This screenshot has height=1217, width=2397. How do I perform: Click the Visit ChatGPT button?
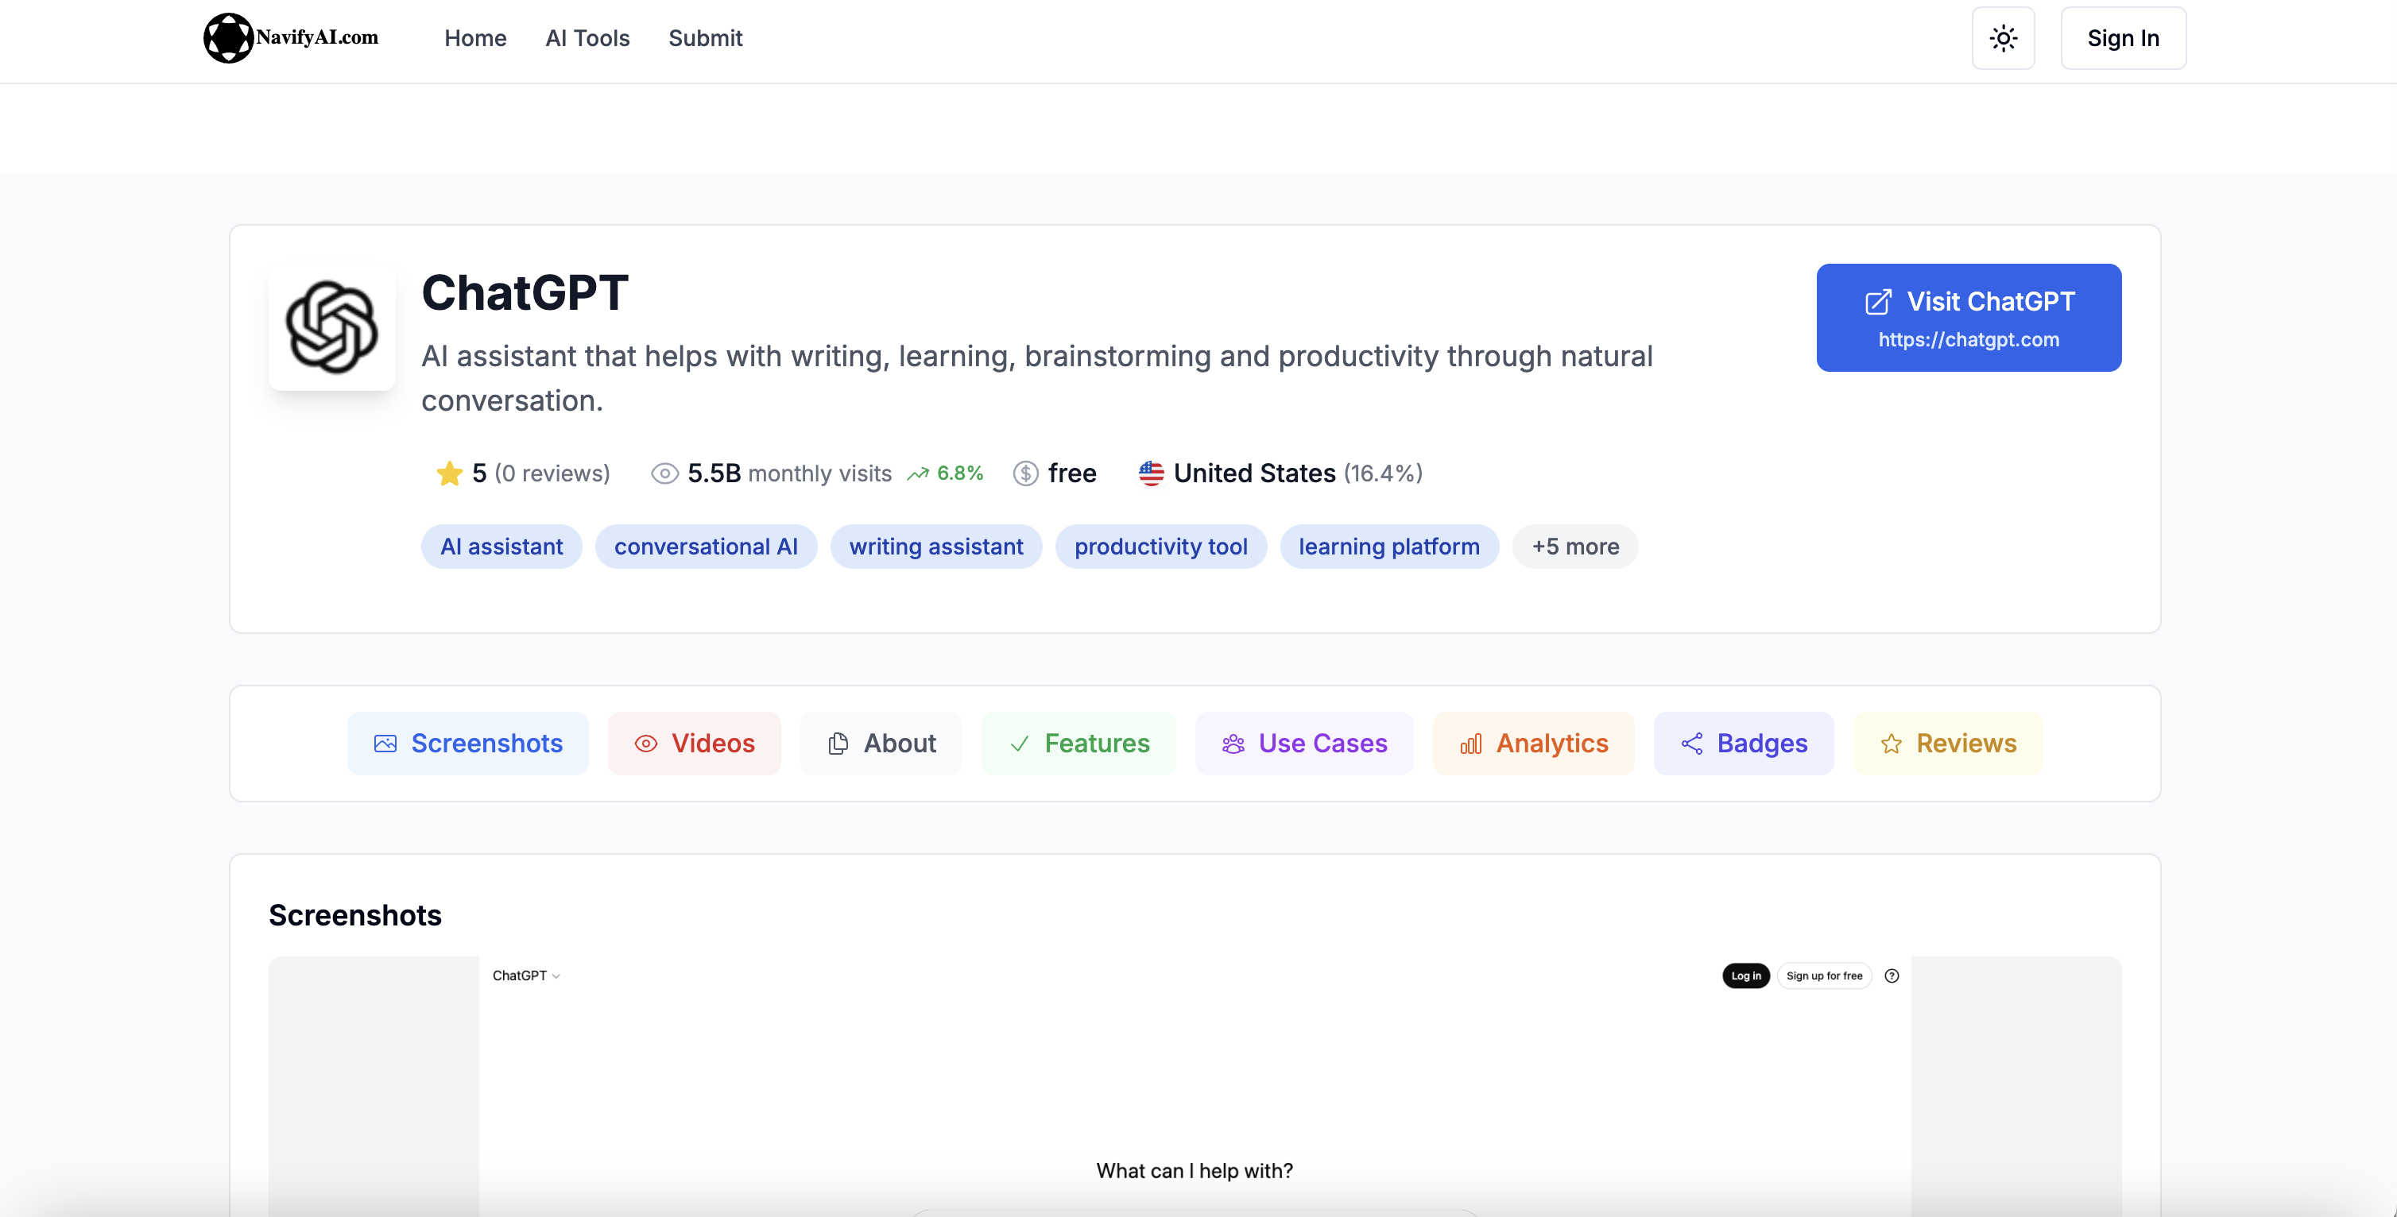(1969, 317)
